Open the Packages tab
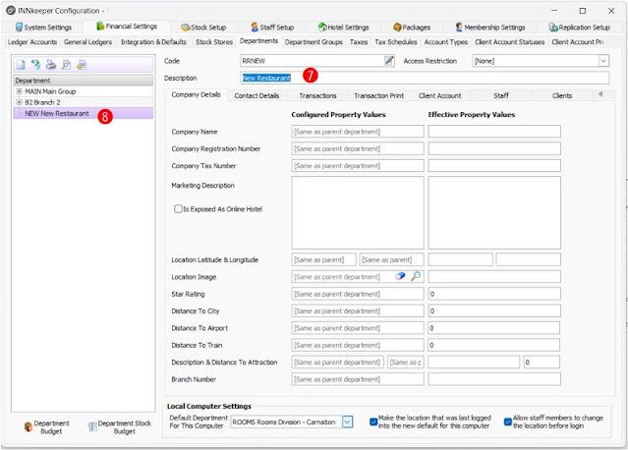This screenshot has width=628, height=450. click(x=412, y=28)
